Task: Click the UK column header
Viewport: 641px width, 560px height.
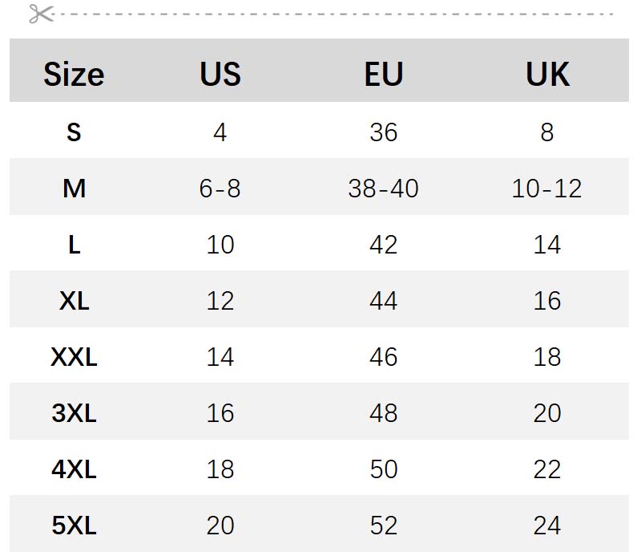Action: coord(547,74)
